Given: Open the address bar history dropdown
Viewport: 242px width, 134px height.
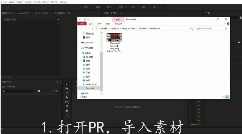Looking at the screenshot, I should point(189,28).
